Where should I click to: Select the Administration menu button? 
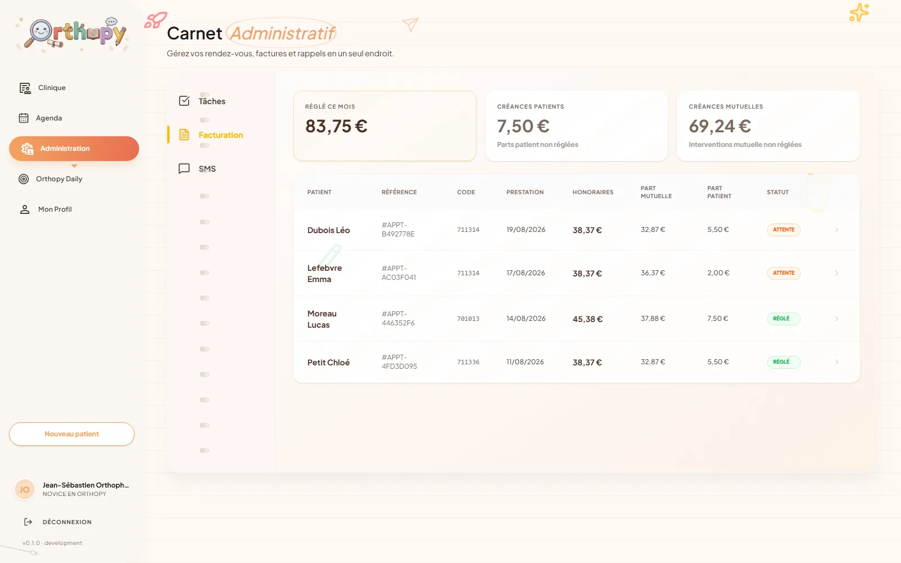(74, 149)
